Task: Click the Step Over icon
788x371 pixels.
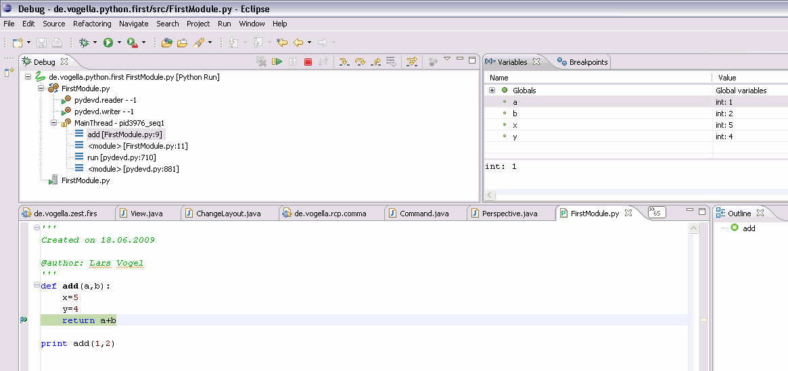Action: (x=360, y=62)
